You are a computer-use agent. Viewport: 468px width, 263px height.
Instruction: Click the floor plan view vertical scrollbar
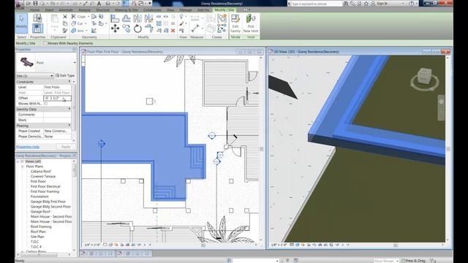coord(261,148)
